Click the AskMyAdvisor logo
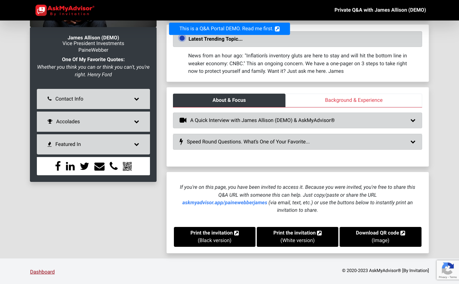The image size is (459, 284). click(65, 10)
